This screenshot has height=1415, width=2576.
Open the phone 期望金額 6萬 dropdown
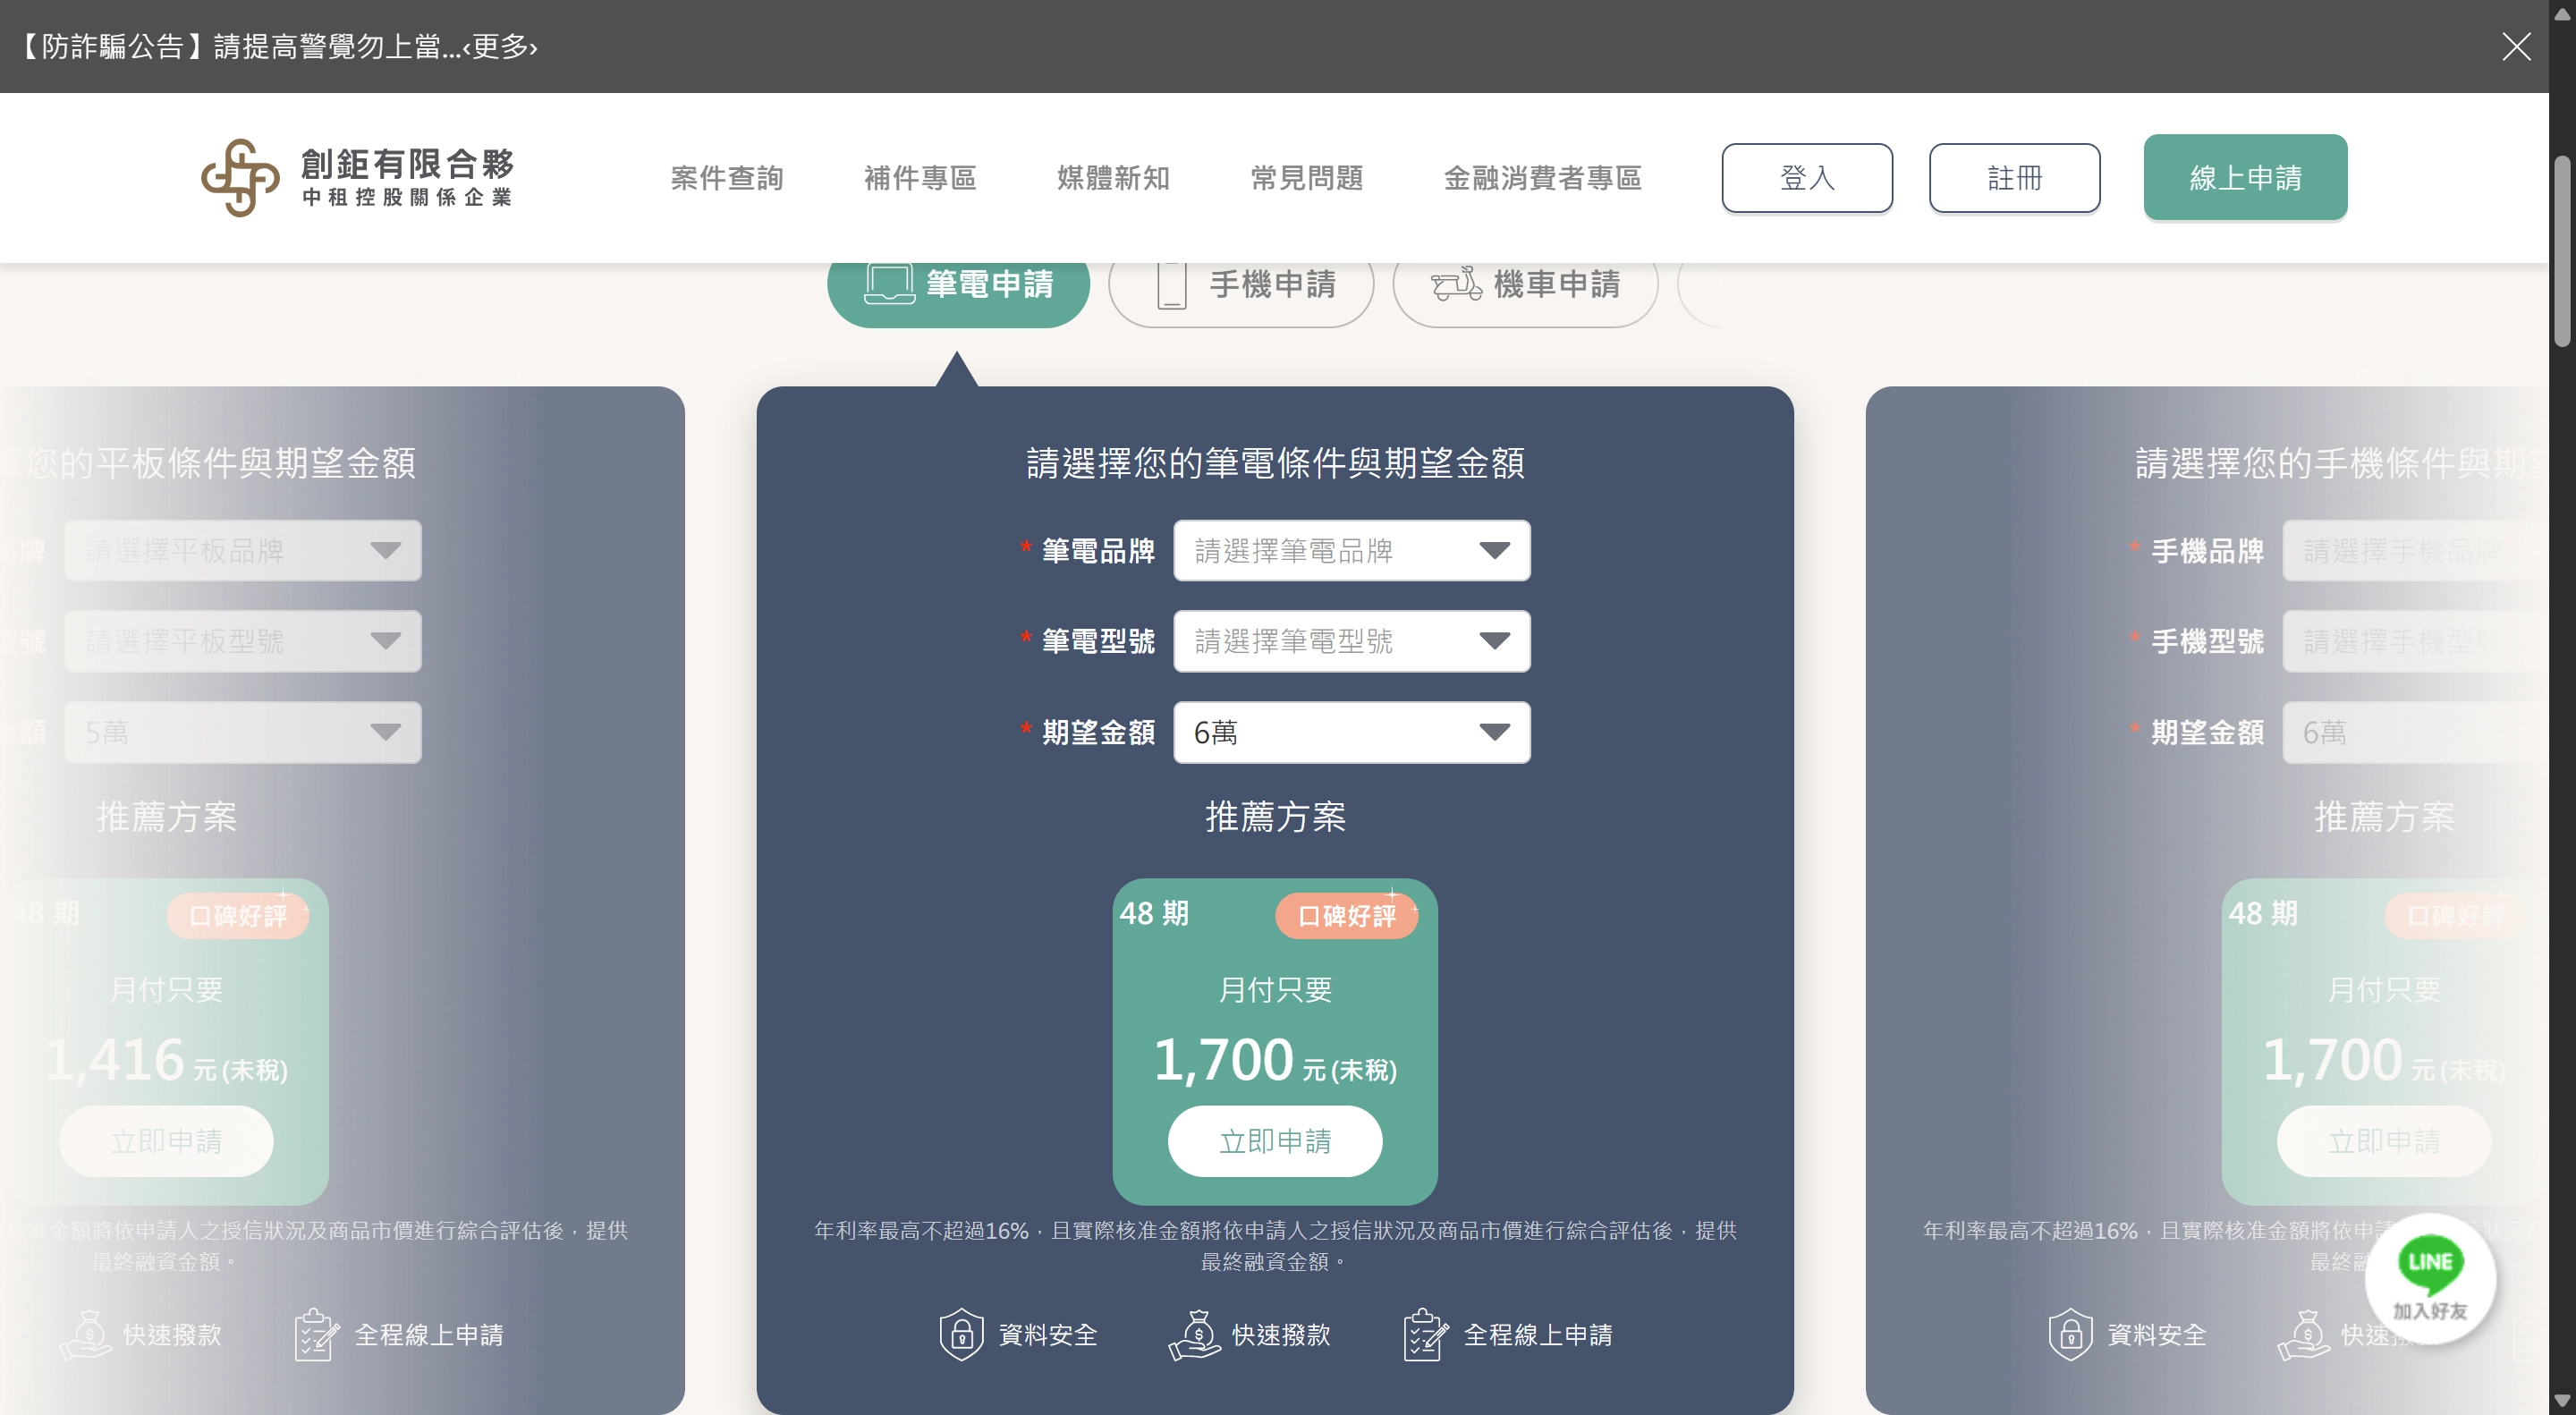click(x=2415, y=732)
